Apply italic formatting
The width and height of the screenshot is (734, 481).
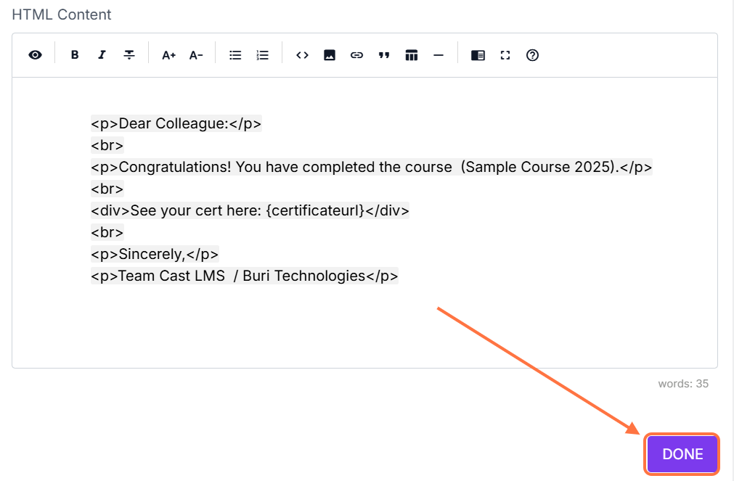pos(102,55)
